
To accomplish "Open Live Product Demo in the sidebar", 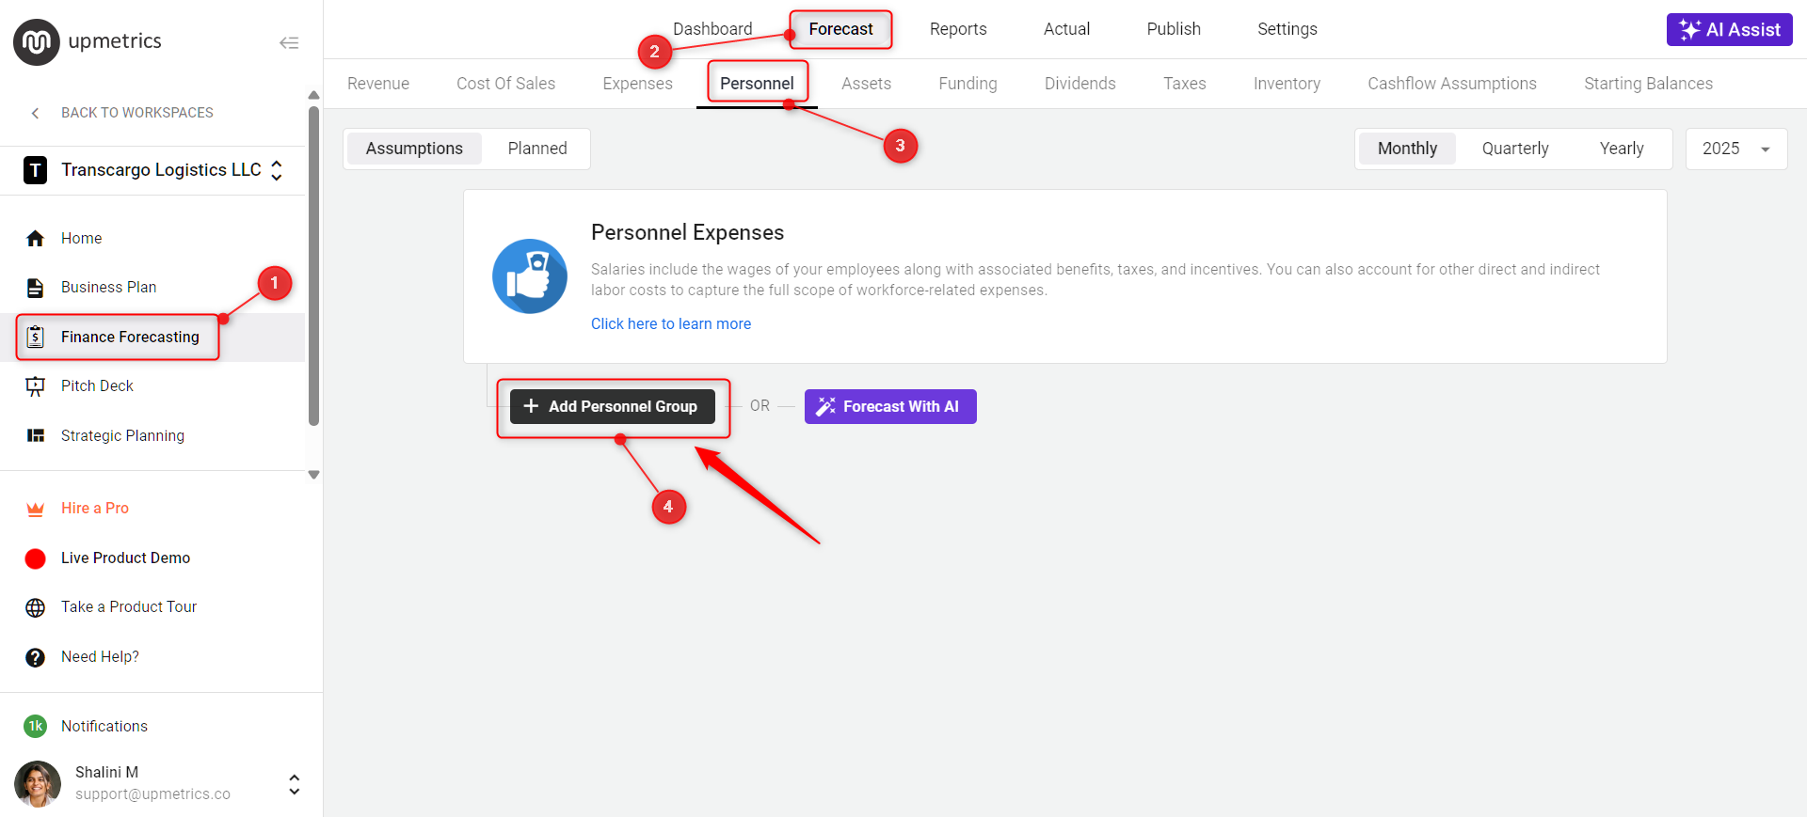I will (x=125, y=558).
